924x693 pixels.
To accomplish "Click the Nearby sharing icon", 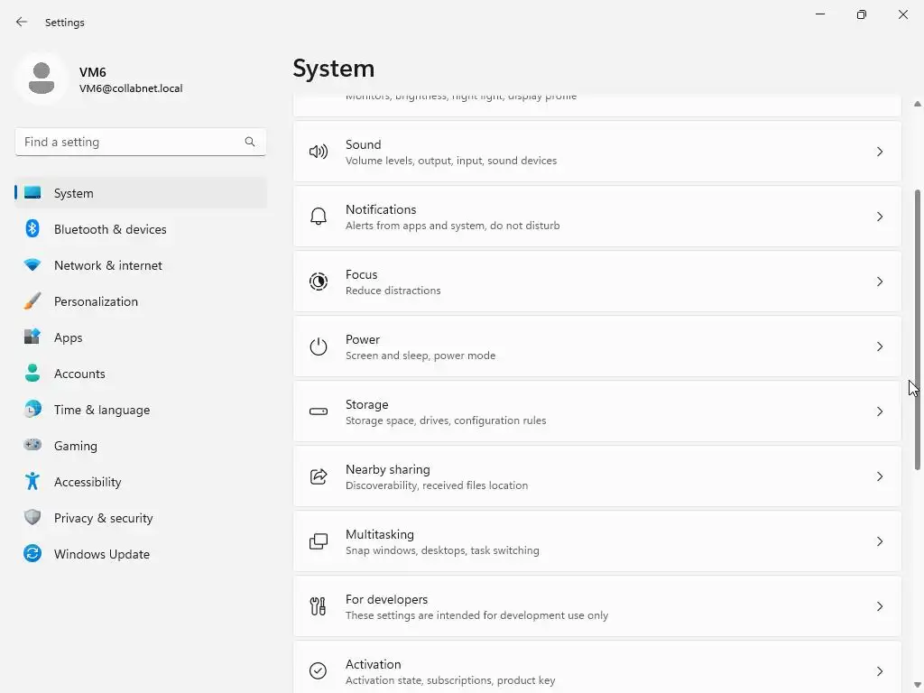I will (319, 476).
